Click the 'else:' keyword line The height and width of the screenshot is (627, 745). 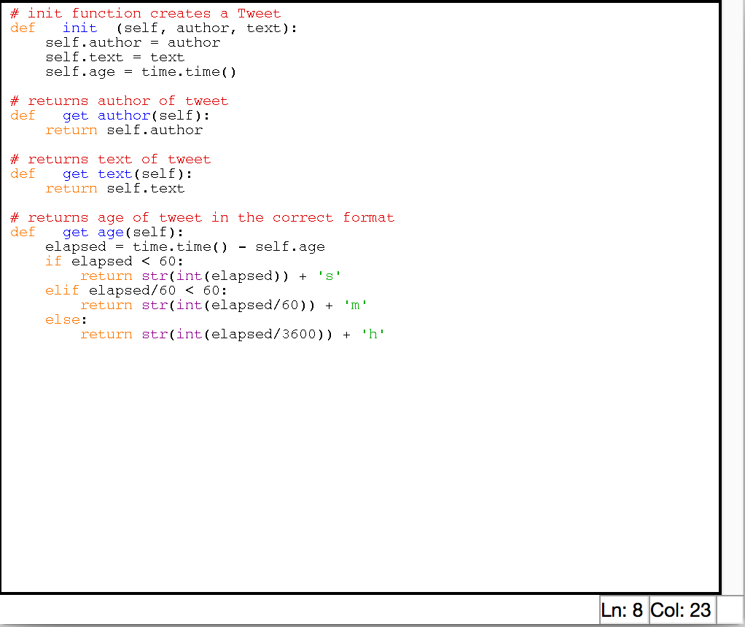[66, 320]
